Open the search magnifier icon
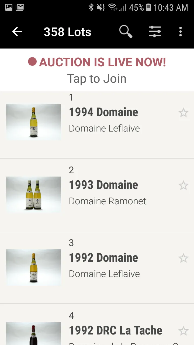 [x=126, y=32]
